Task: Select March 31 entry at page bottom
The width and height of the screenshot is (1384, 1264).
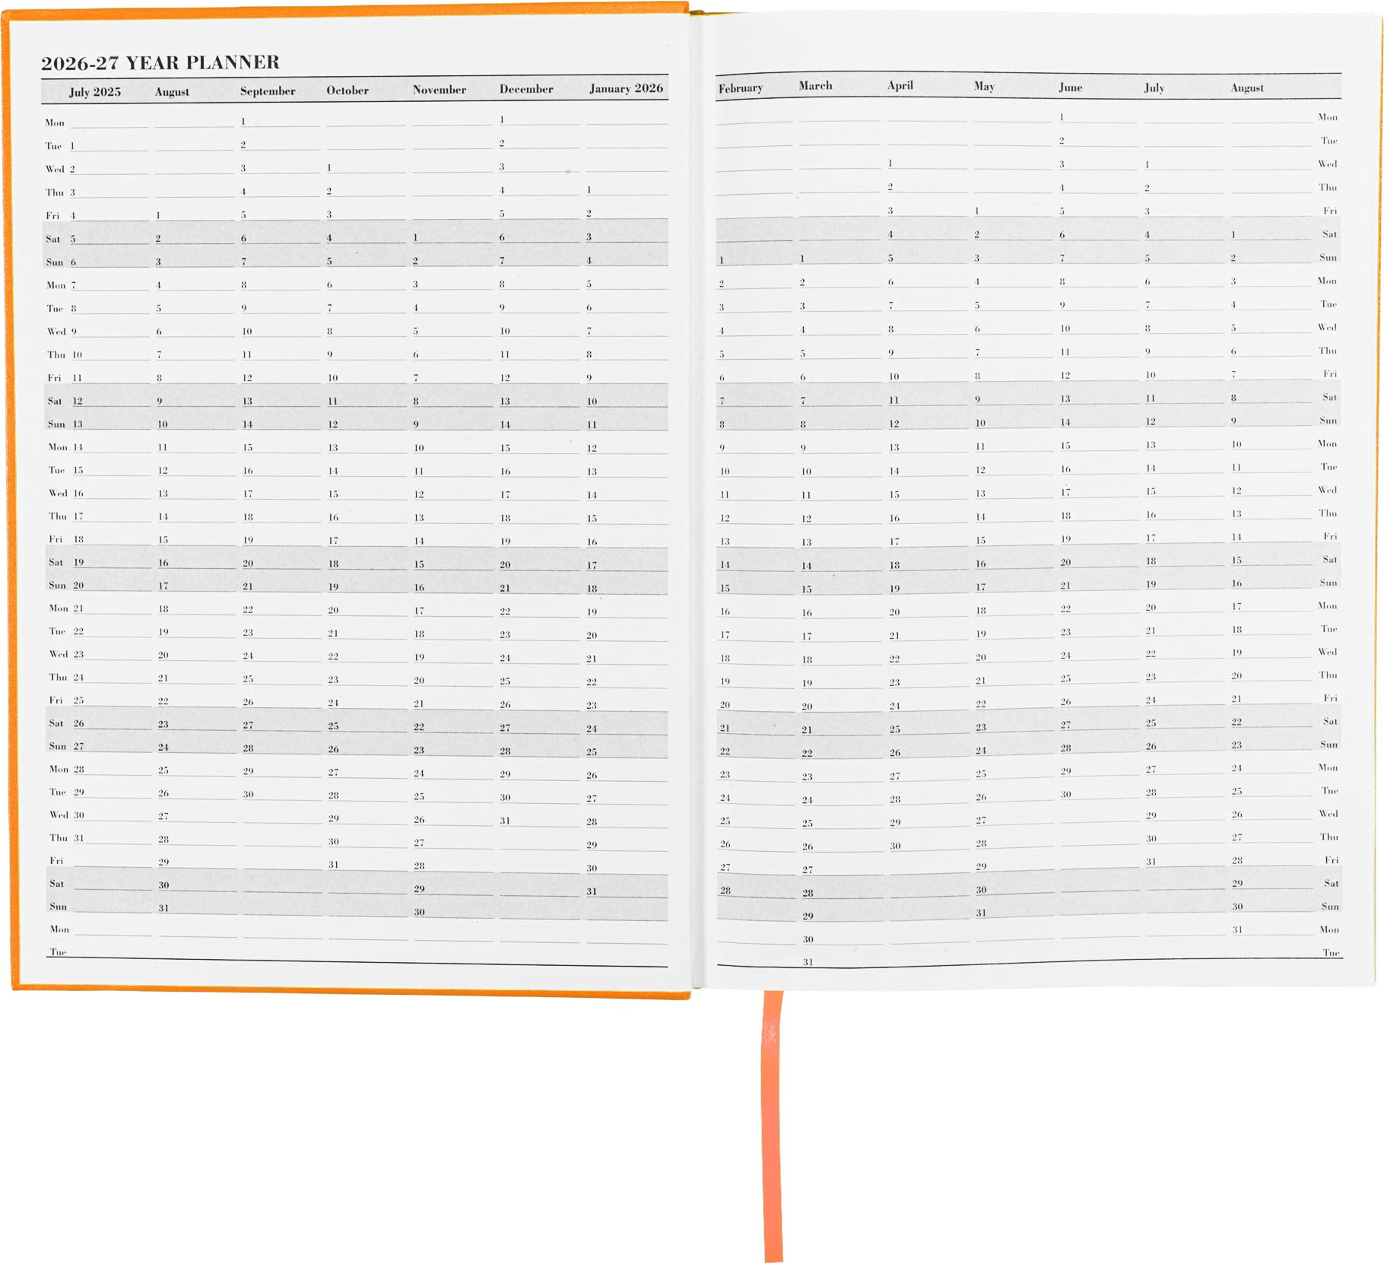Action: [842, 962]
